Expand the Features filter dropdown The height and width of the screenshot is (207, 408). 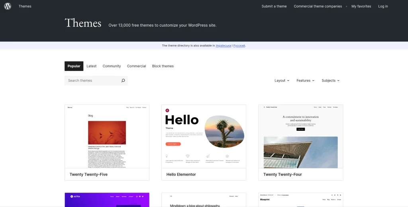(x=306, y=81)
